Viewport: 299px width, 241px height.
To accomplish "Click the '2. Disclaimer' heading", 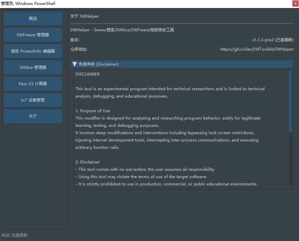I will (88, 162).
